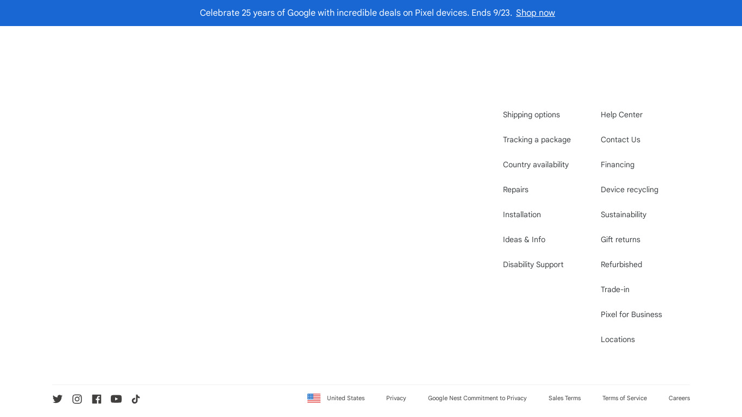Open Financing link
The image size is (742, 417).
tap(618, 165)
